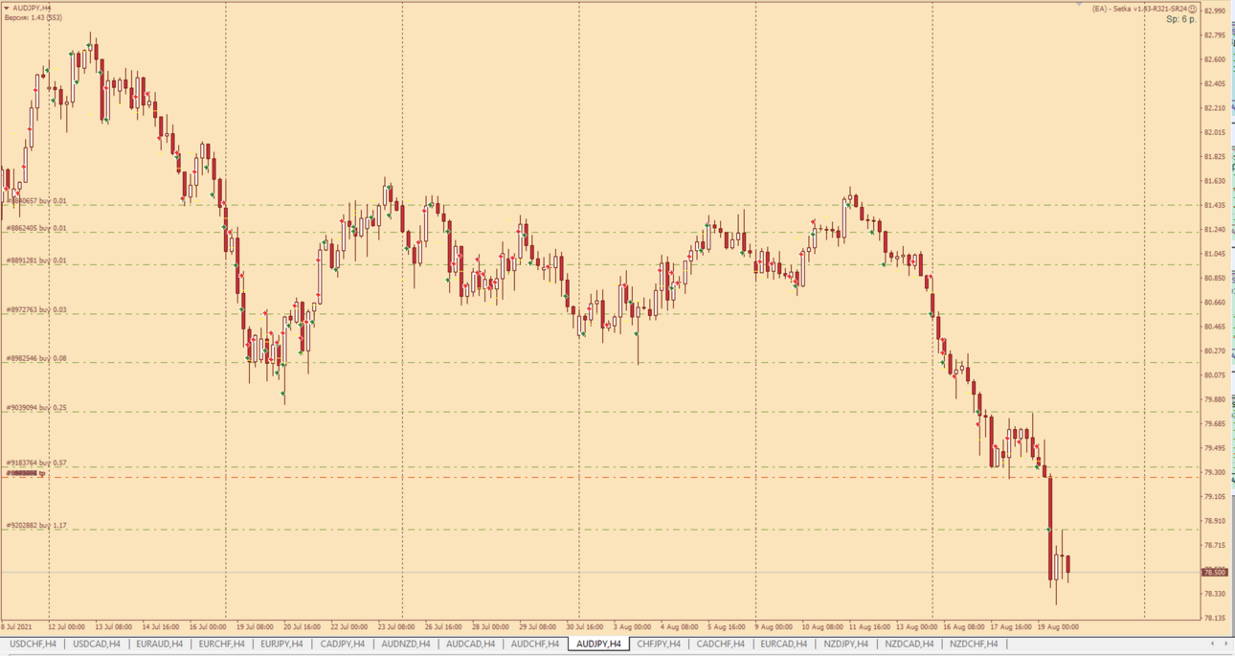Click the current price 78.500 marker
The width and height of the screenshot is (1235, 656).
click(1215, 573)
